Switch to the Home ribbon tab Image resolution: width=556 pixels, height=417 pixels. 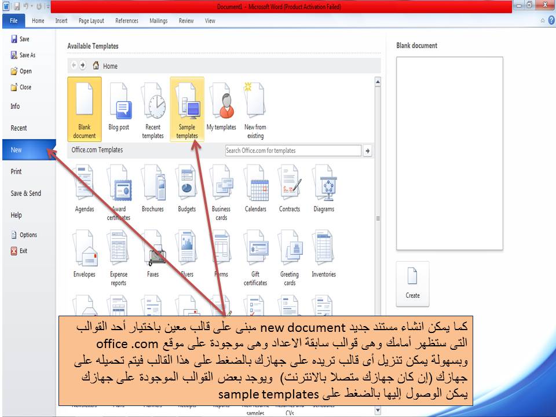click(38, 21)
